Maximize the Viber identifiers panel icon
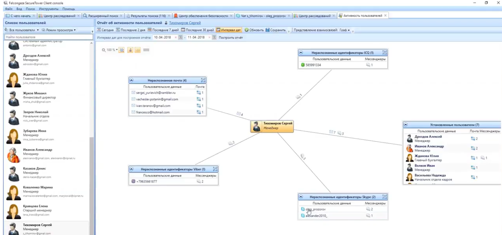The width and height of the screenshot is (502, 235). (215, 169)
